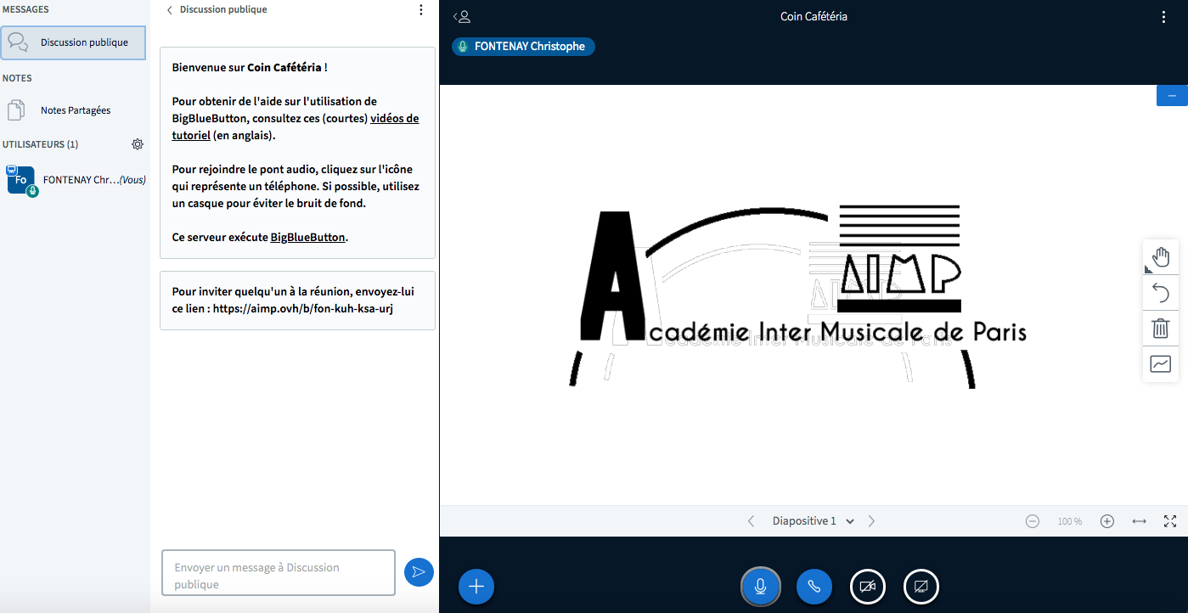Image resolution: width=1188 pixels, height=613 pixels.
Task: Open the vidéos de tutoriel link
Action: pyautogui.click(x=394, y=119)
